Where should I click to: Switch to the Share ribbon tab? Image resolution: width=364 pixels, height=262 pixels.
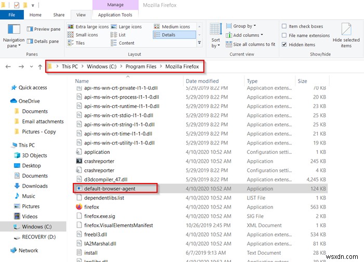click(59, 15)
